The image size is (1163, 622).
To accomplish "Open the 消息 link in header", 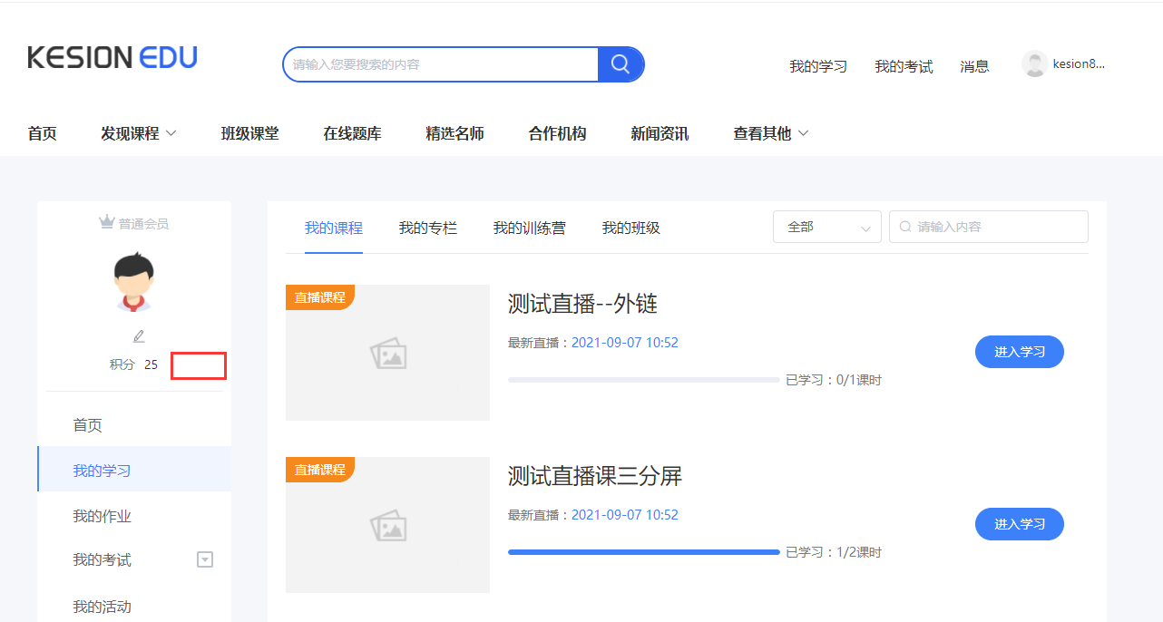I will click(974, 66).
